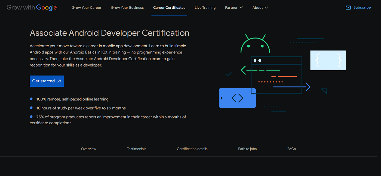Screen dimensions: 381x176
Task: Click the light blue curly braces card
Action: coord(328,60)
